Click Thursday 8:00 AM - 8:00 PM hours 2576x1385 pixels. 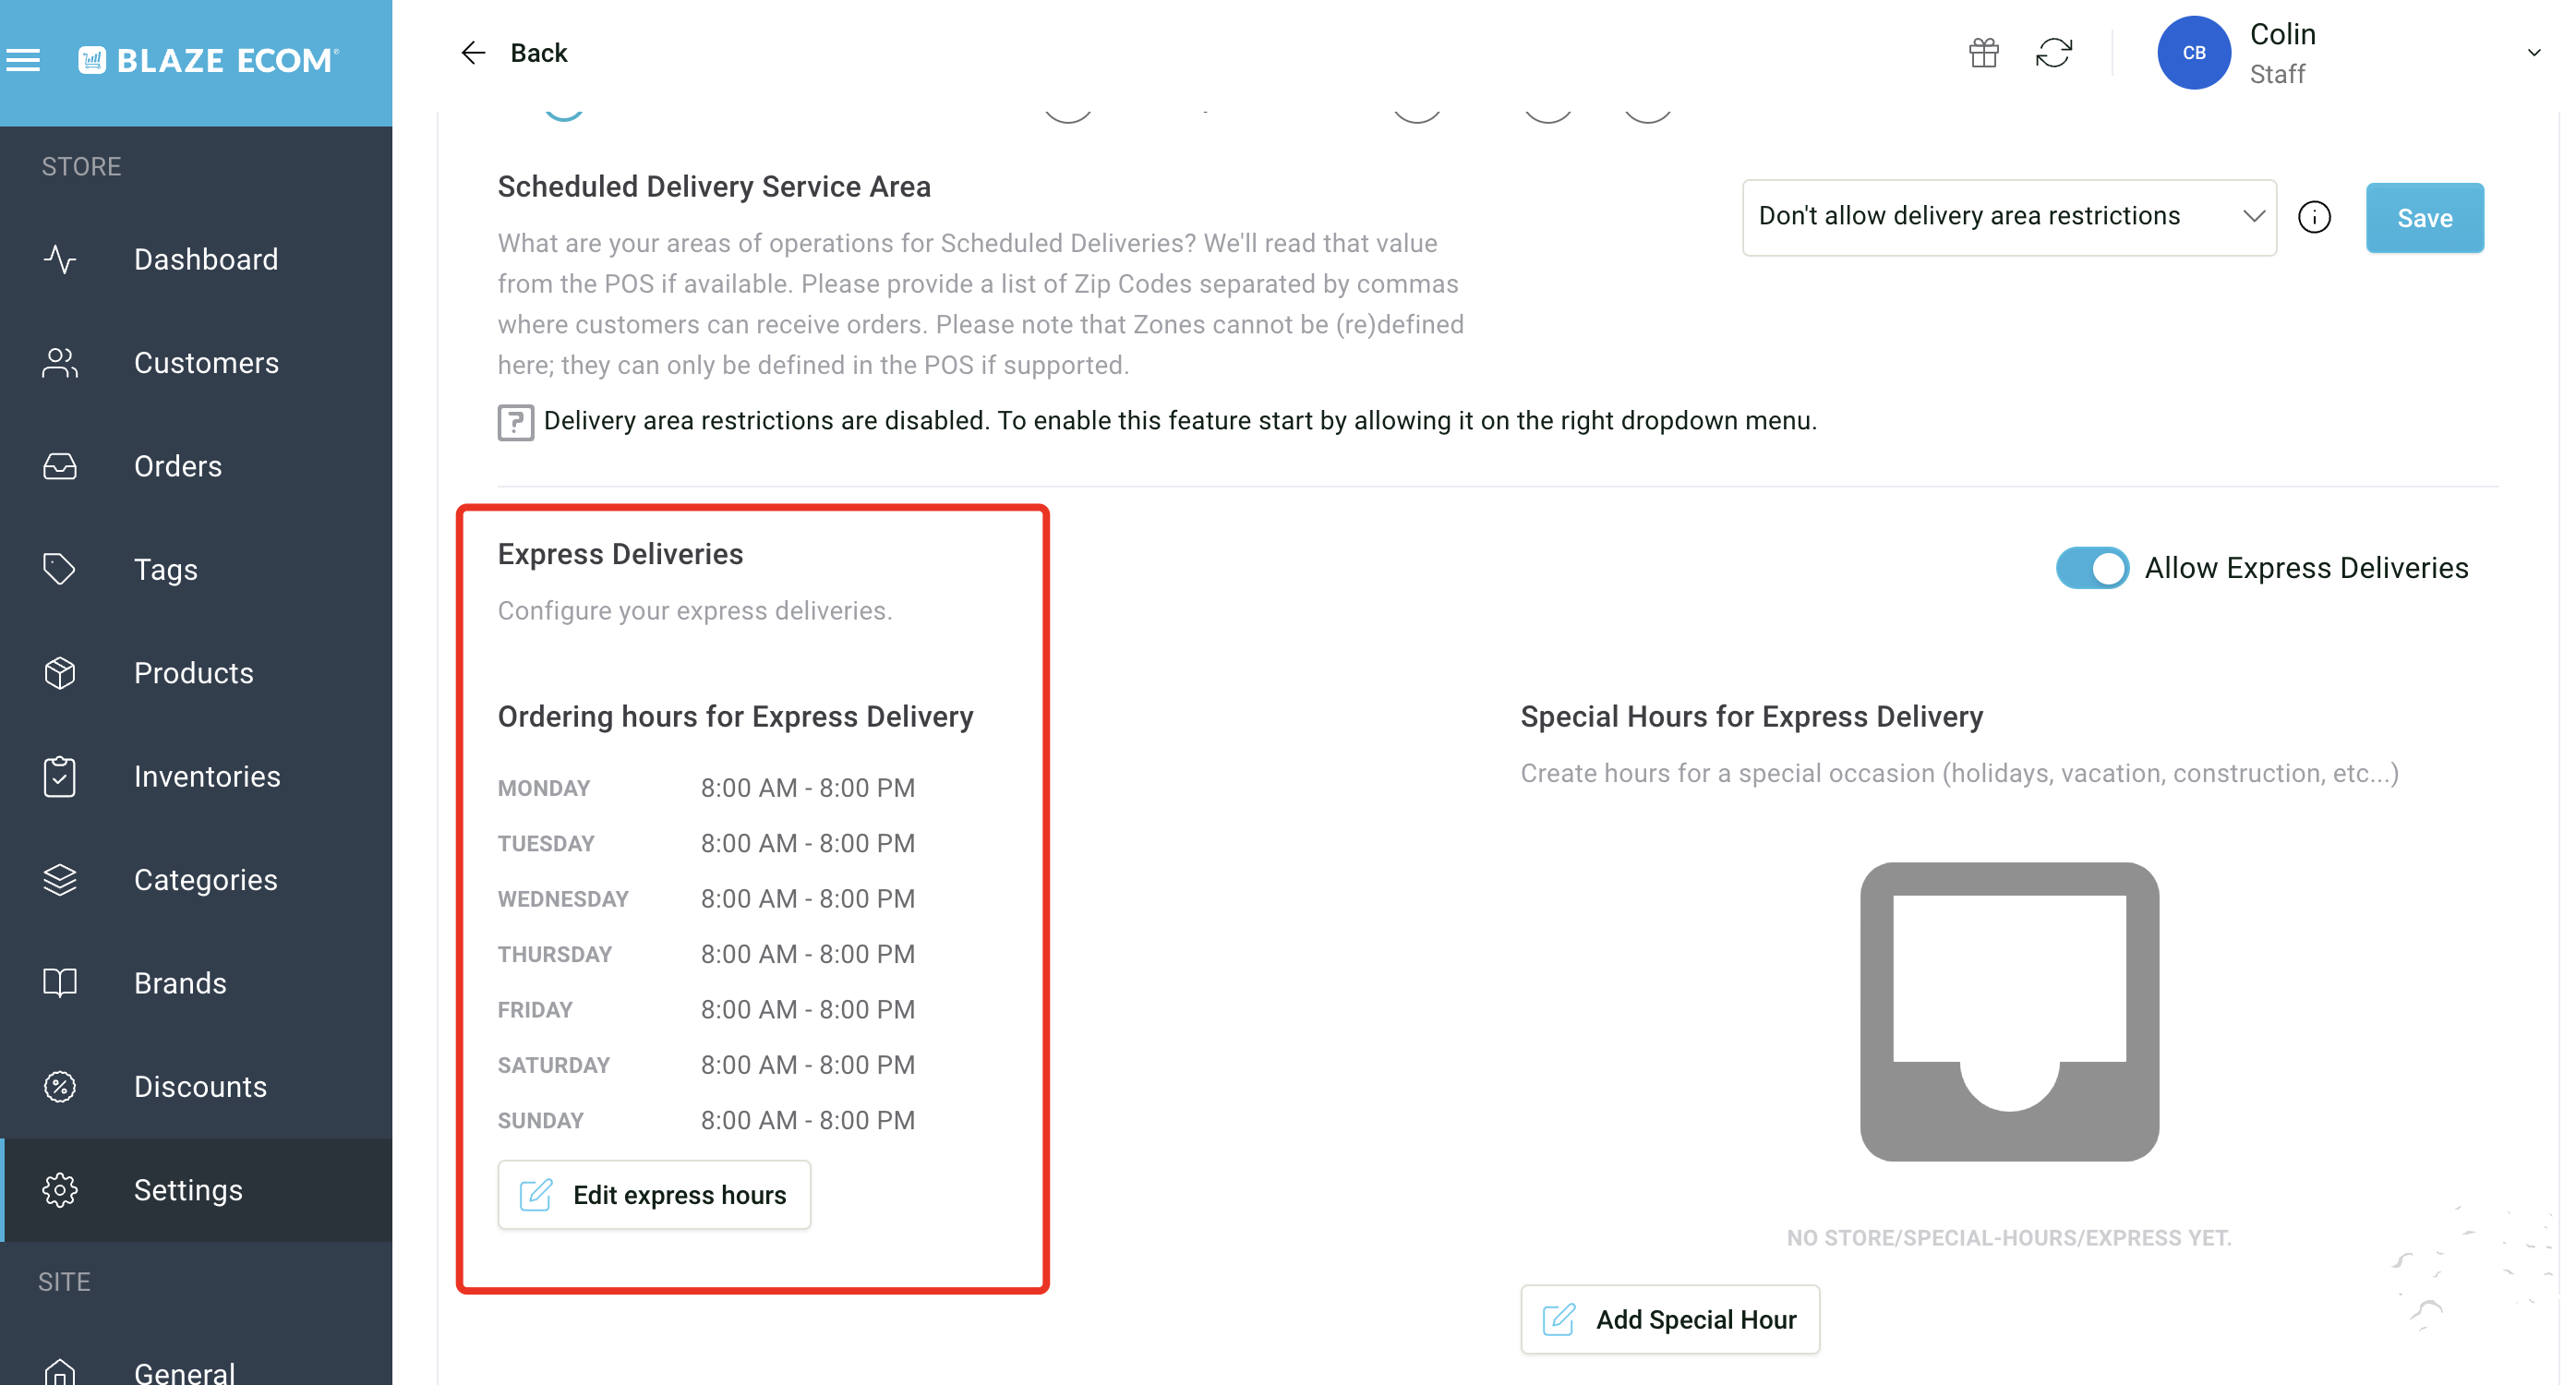point(808,954)
